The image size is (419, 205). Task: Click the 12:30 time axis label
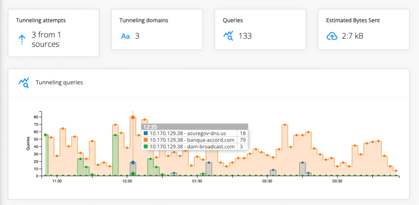127,181
